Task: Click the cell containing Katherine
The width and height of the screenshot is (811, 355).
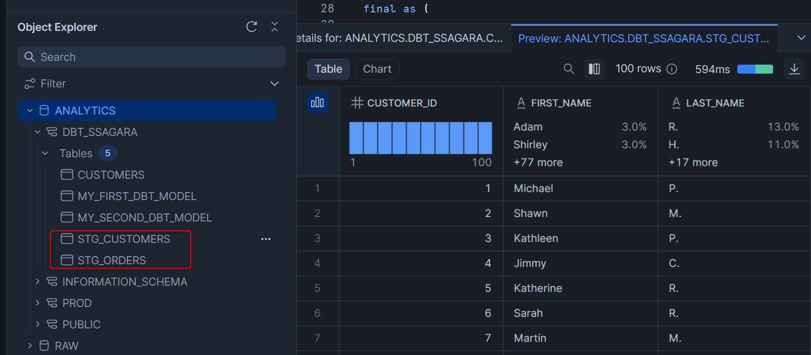Action: pyautogui.click(x=581, y=288)
